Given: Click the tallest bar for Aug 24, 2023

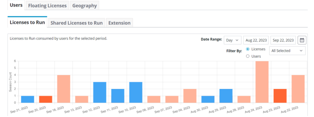Looking at the screenshot, I should pyautogui.click(x=262, y=82).
